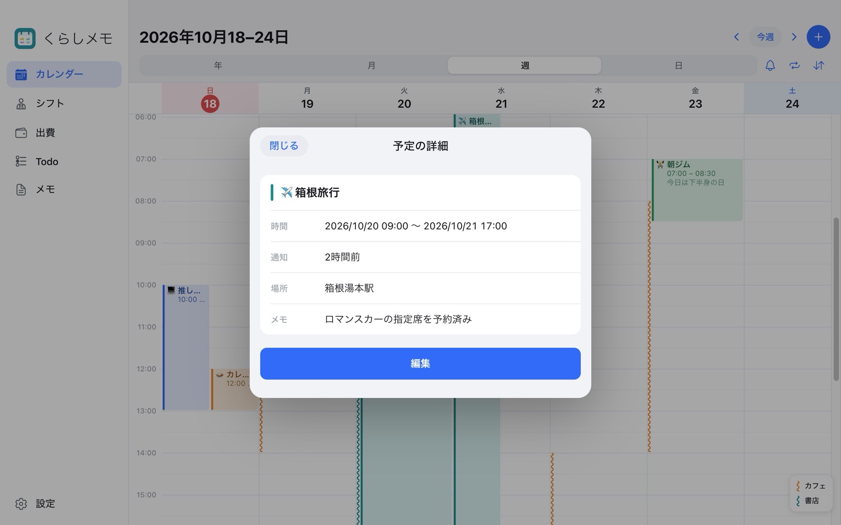The height and width of the screenshot is (525, 841).
Task: Go to previous week chevron
Action: coord(736,37)
